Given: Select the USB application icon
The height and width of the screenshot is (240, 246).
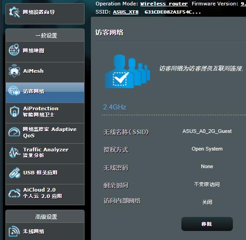Looking at the screenshot, I should tap(14, 173).
